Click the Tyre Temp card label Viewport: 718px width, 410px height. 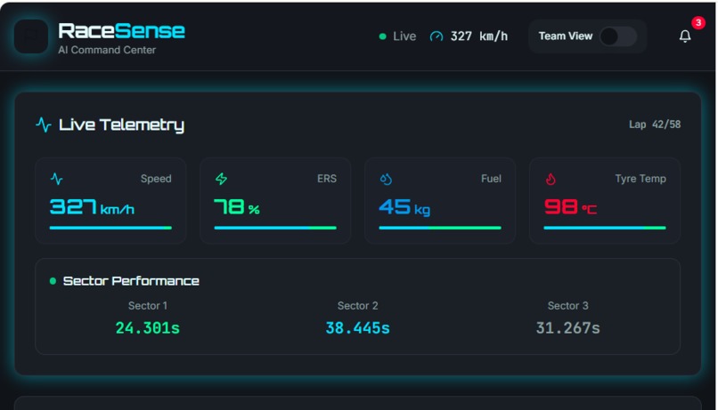pos(640,179)
